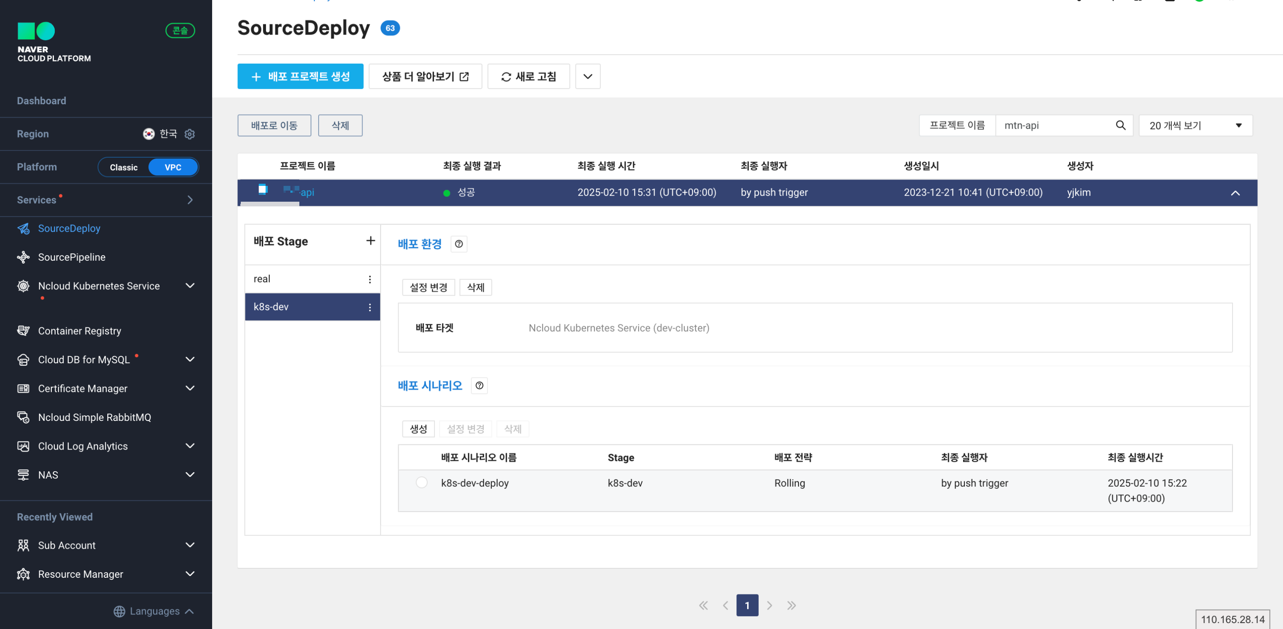Toggle the project row checkbox

263,190
